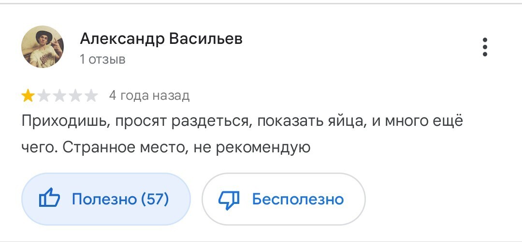Screen dimensions: 522x242
Task: Open the reviewer's profile photo
Action: 43,47
